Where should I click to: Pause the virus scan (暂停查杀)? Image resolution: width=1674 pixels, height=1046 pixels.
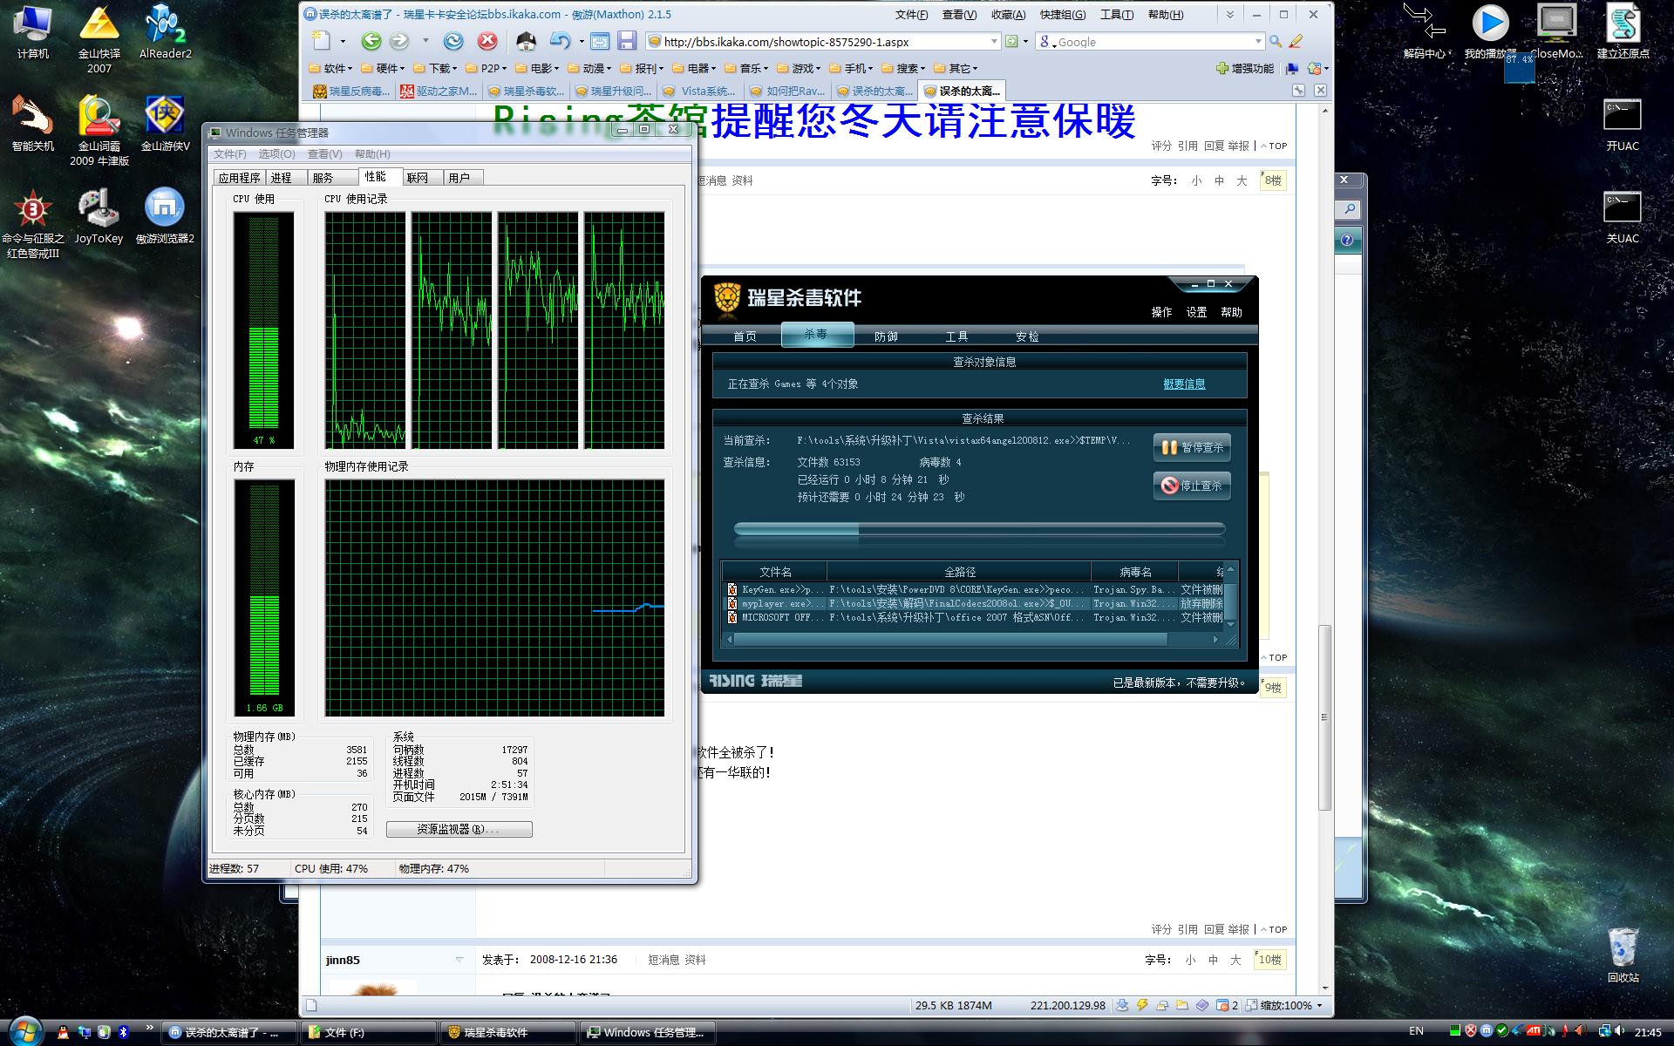coord(1192,447)
